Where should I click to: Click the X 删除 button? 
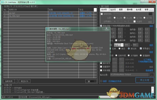tap(91, 81)
